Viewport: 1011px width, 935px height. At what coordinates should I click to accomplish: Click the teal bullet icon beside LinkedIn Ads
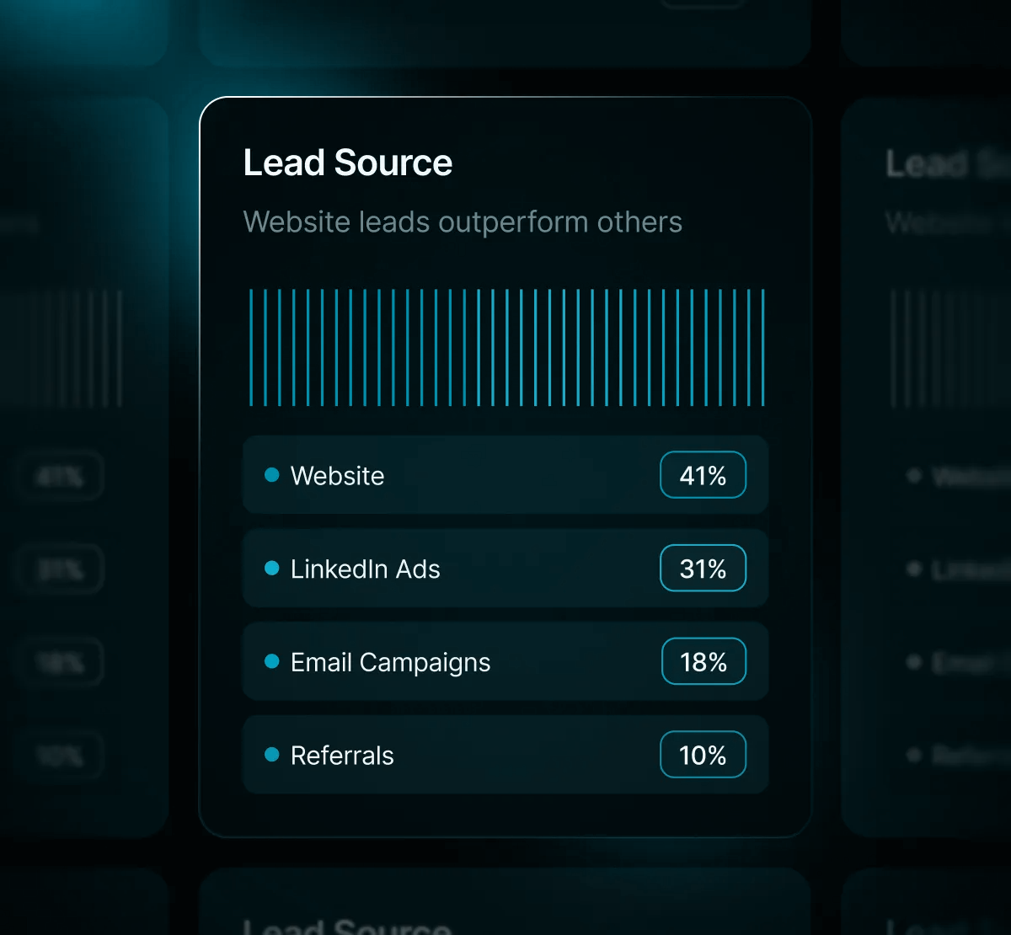point(271,569)
